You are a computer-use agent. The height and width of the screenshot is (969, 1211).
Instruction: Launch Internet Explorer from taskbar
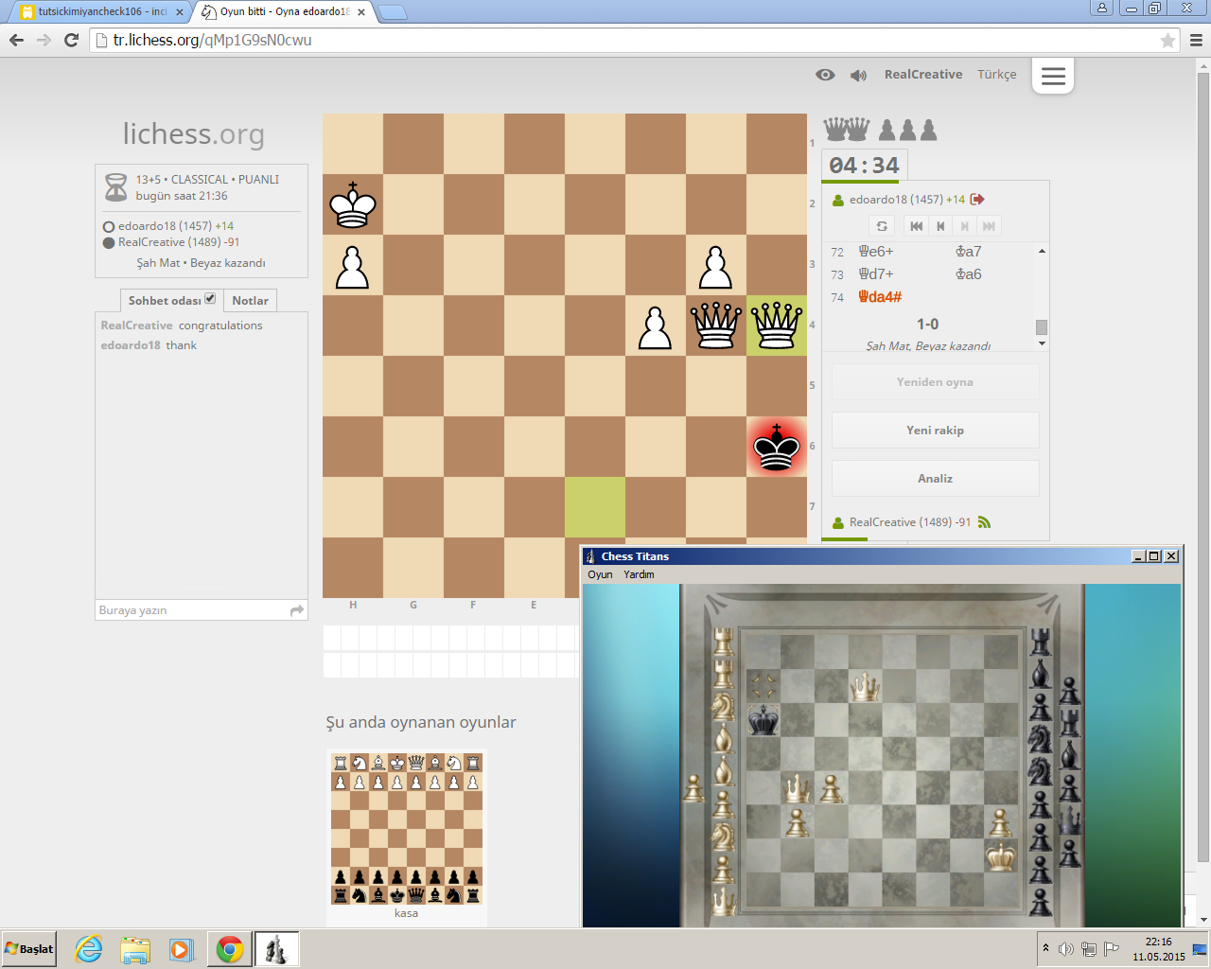89,949
